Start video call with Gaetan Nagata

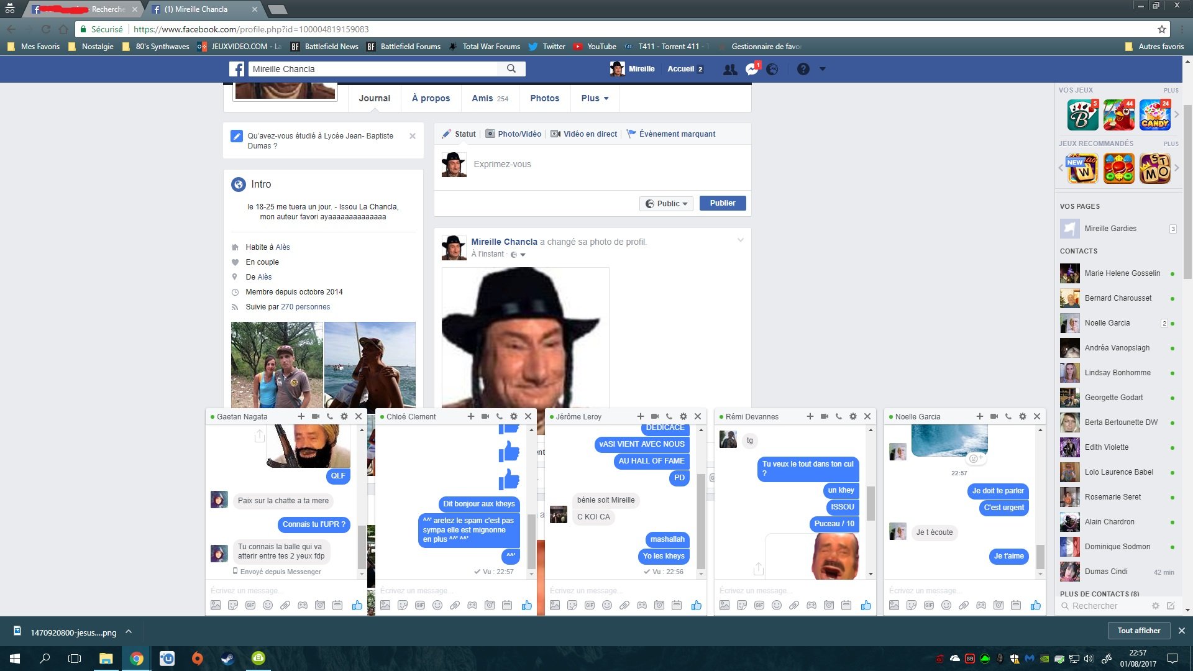point(316,416)
